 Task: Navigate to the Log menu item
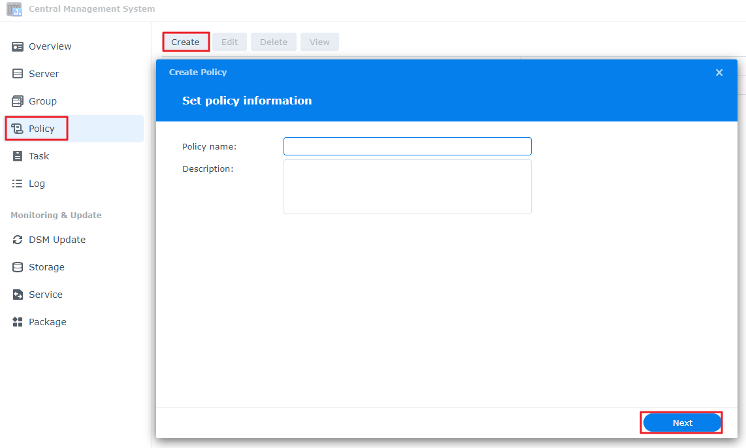click(35, 184)
